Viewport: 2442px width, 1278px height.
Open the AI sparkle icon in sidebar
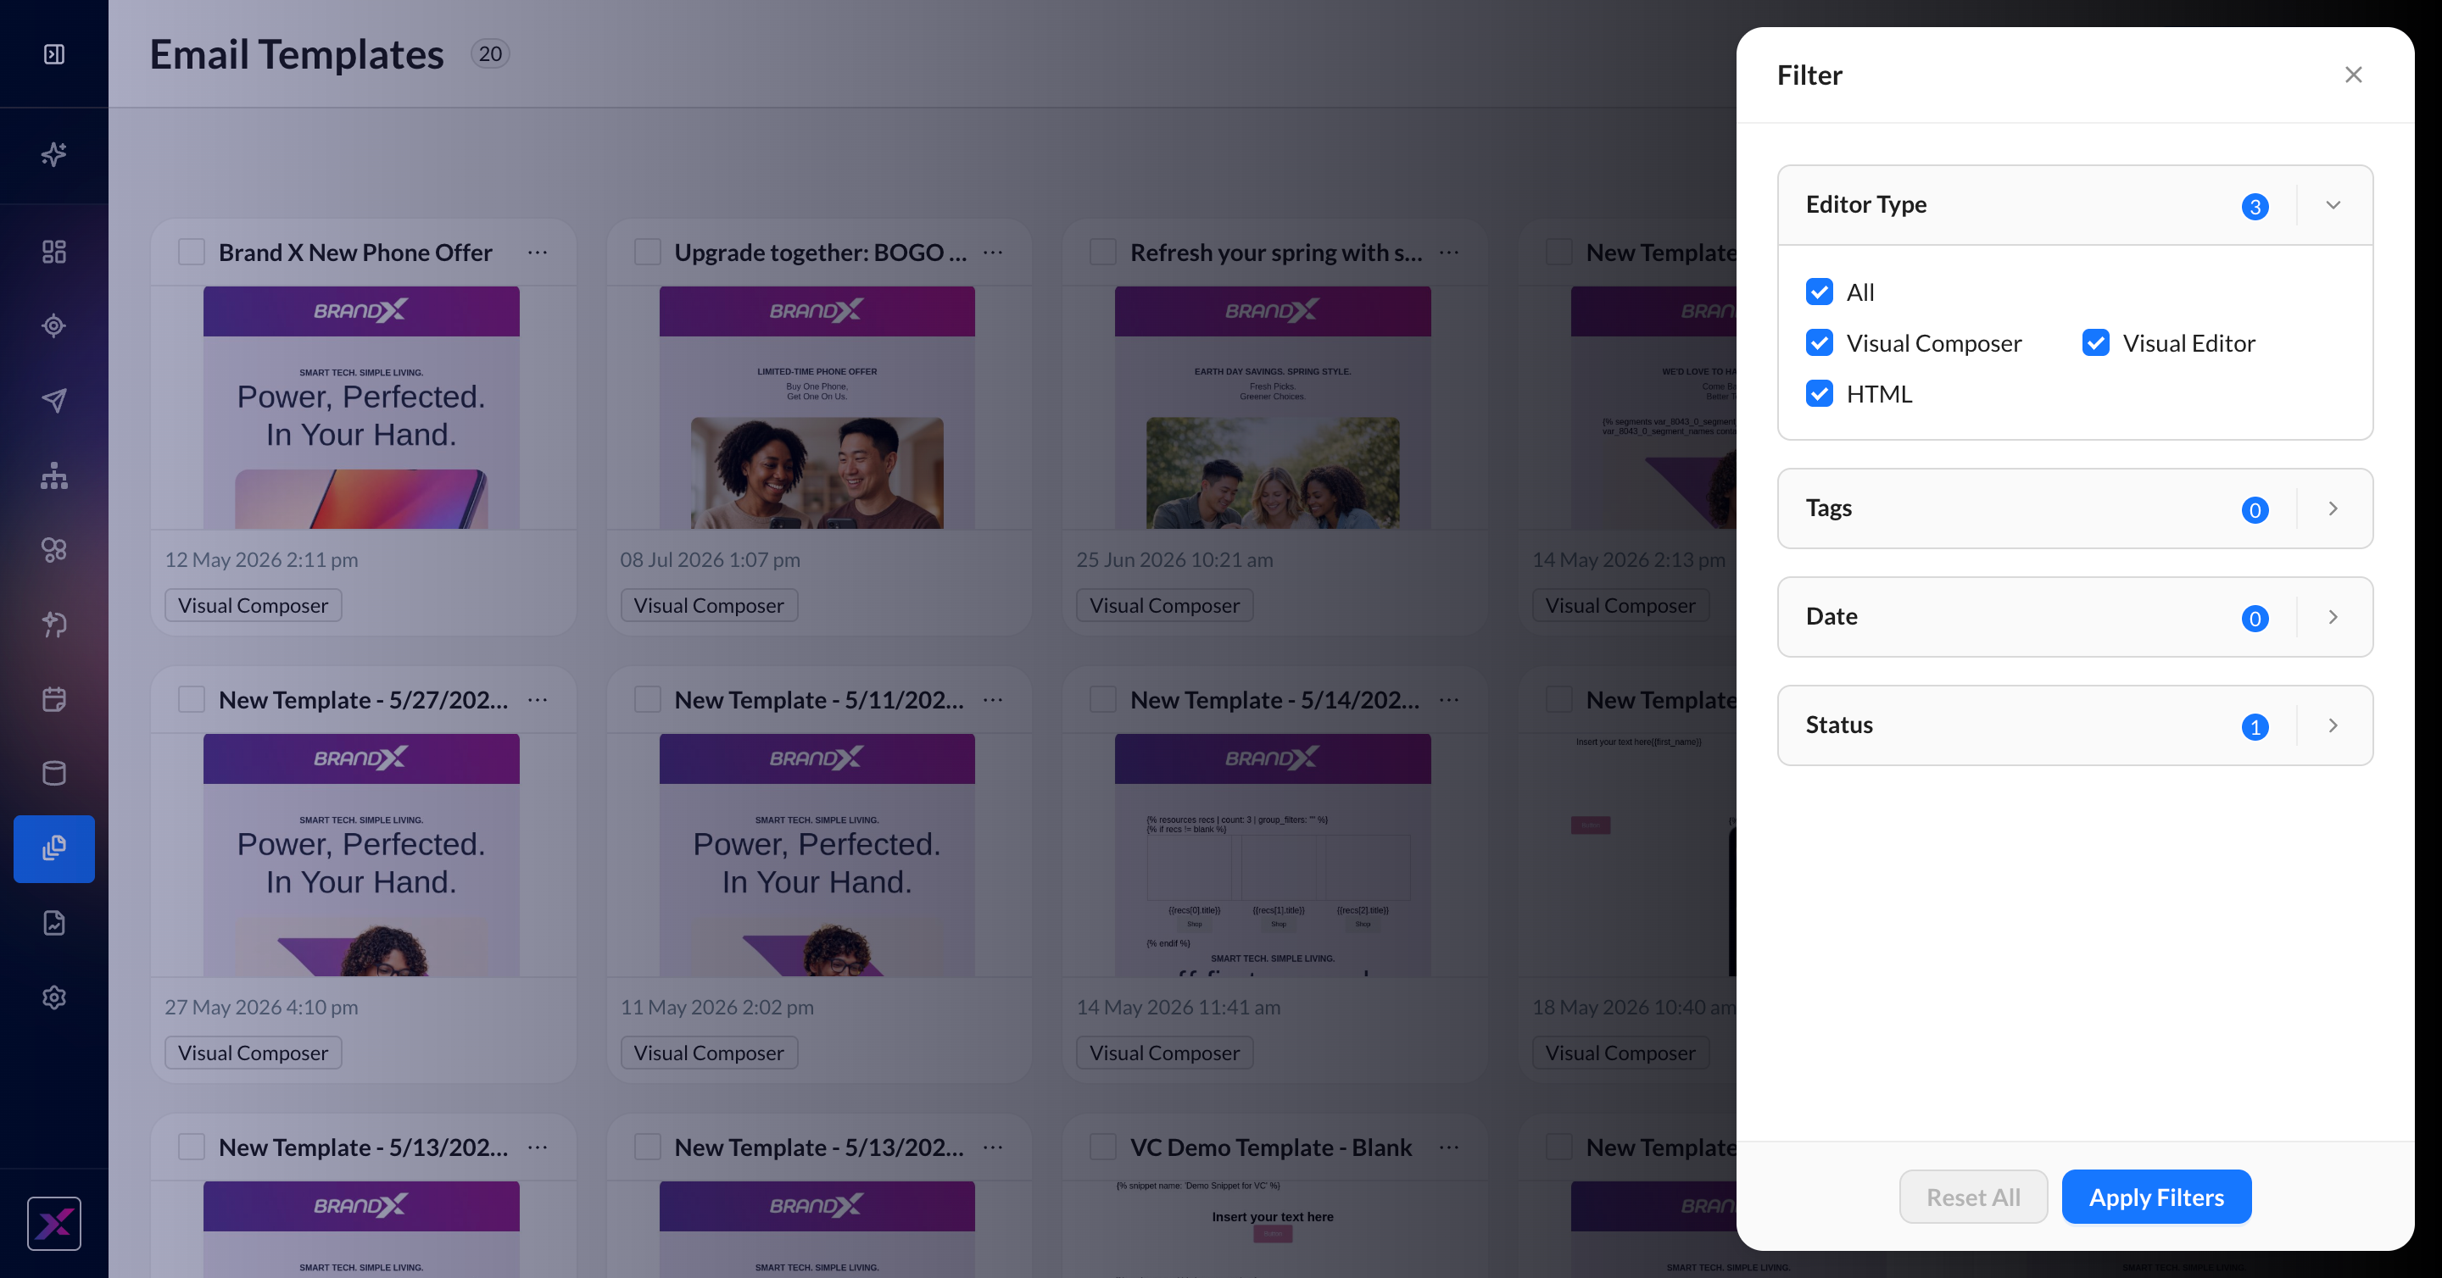point(54,153)
